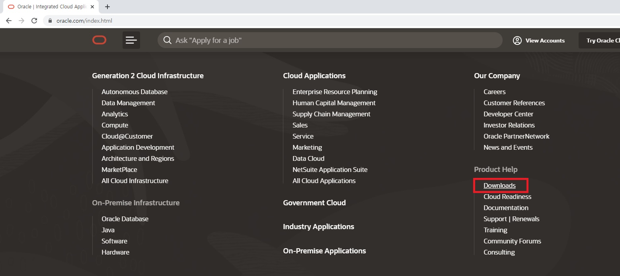Open a new browser tab
Screen dimensions: 620x276
[x=107, y=7]
